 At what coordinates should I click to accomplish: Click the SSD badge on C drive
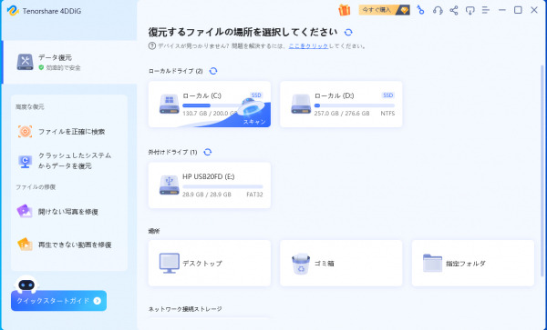pyautogui.click(x=256, y=95)
